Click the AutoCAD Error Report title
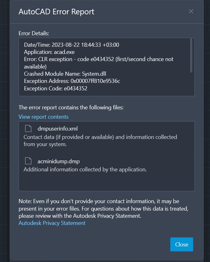Image resolution: width=210 pixels, height=262 pixels. [x=56, y=12]
